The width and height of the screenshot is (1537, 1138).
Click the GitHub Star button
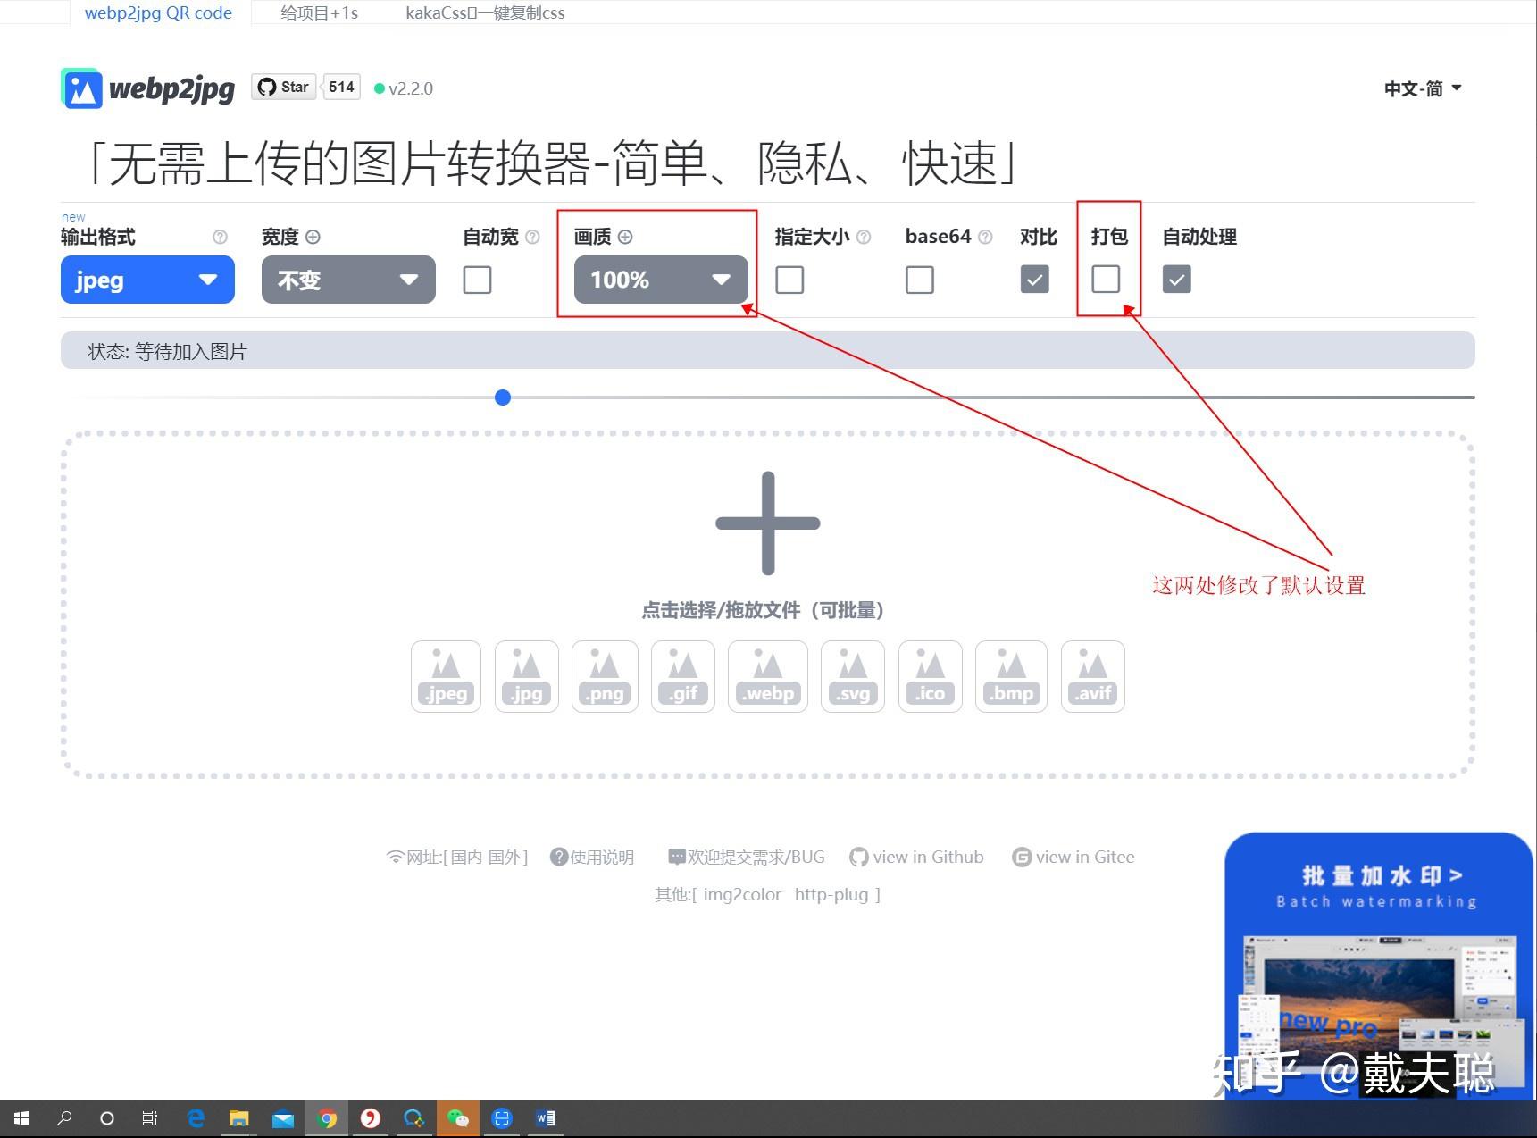click(283, 87)
